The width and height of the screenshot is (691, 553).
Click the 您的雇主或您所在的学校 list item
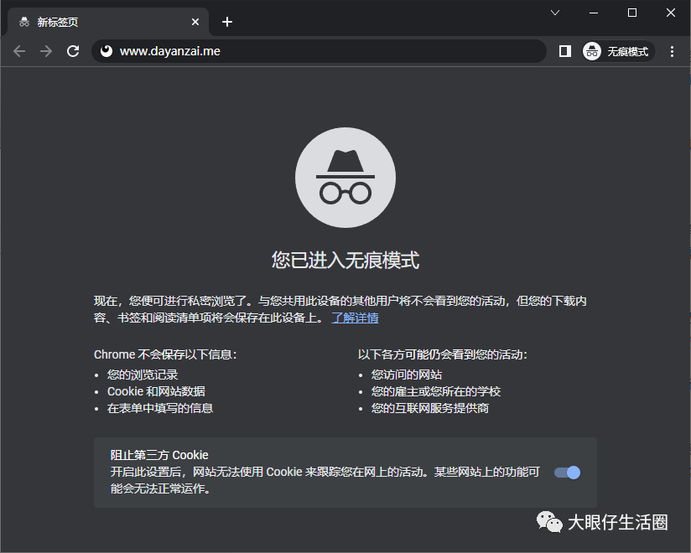coord(436,391)
